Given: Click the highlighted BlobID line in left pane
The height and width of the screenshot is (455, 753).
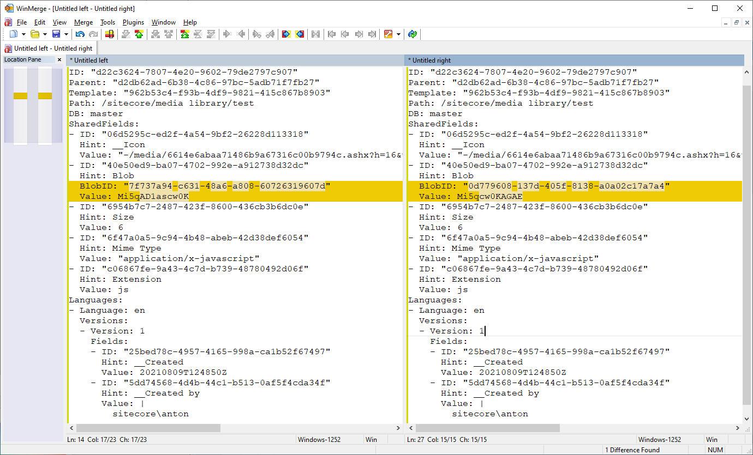Looking at the screenshot, I should tap(218, 186).
